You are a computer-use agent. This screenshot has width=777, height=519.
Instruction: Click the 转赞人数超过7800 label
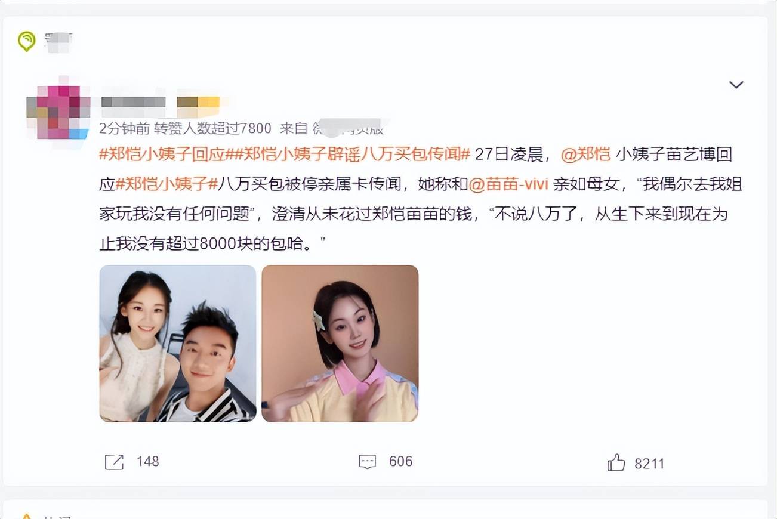[x=213, y=128]
